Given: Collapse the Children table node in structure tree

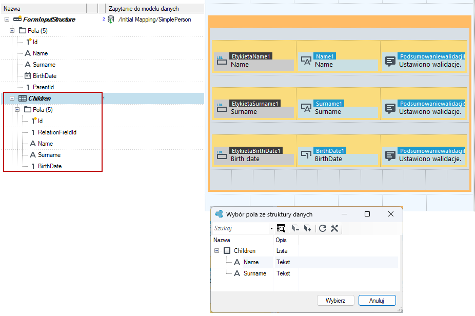Looking at the screenshot, I should (12, 98).
